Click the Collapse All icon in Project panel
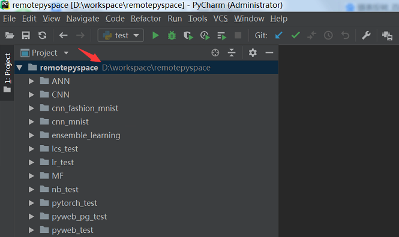The image size is (399, 237). 232,53
